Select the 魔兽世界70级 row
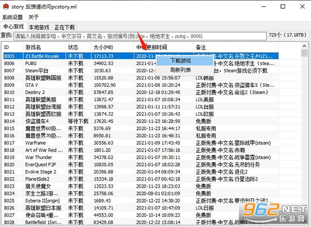 click(141, 135)
